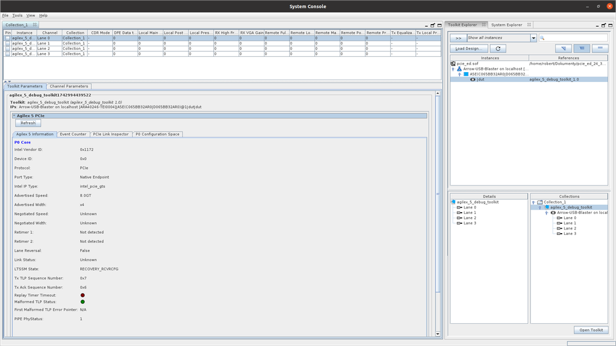Close the Toolkit Explorer tab via X icon
Screen dimensions: 616x346
coord(483,25)
